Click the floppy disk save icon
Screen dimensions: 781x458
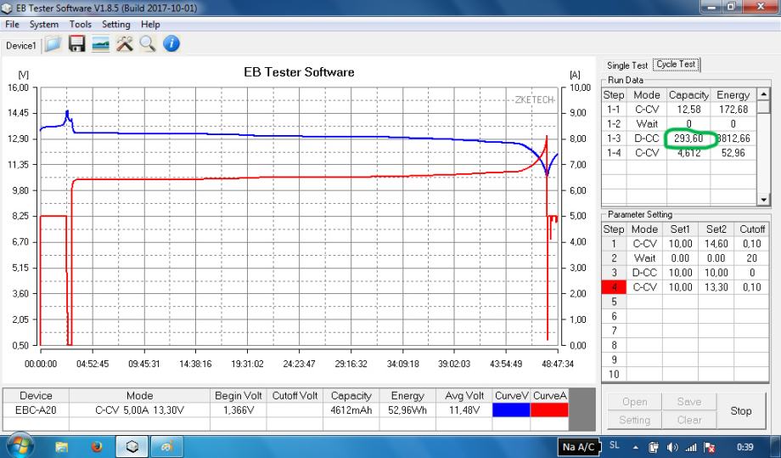(x=76, y=44)
